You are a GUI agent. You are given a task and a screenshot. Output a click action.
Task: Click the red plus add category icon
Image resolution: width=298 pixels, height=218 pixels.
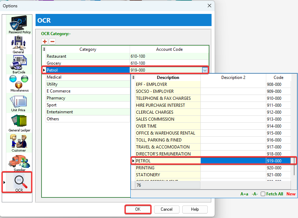point(45,42)
